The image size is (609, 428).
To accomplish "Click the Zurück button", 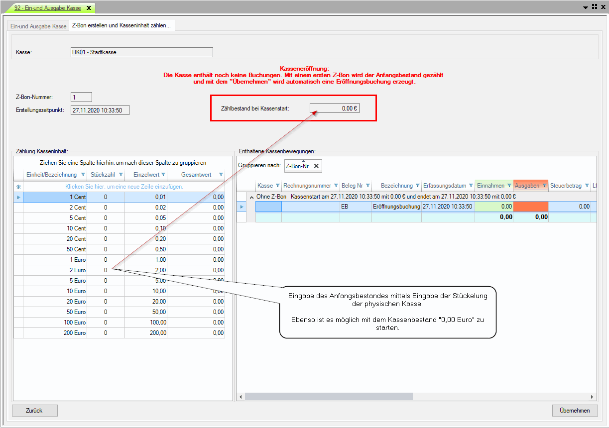I will (34, 411).
